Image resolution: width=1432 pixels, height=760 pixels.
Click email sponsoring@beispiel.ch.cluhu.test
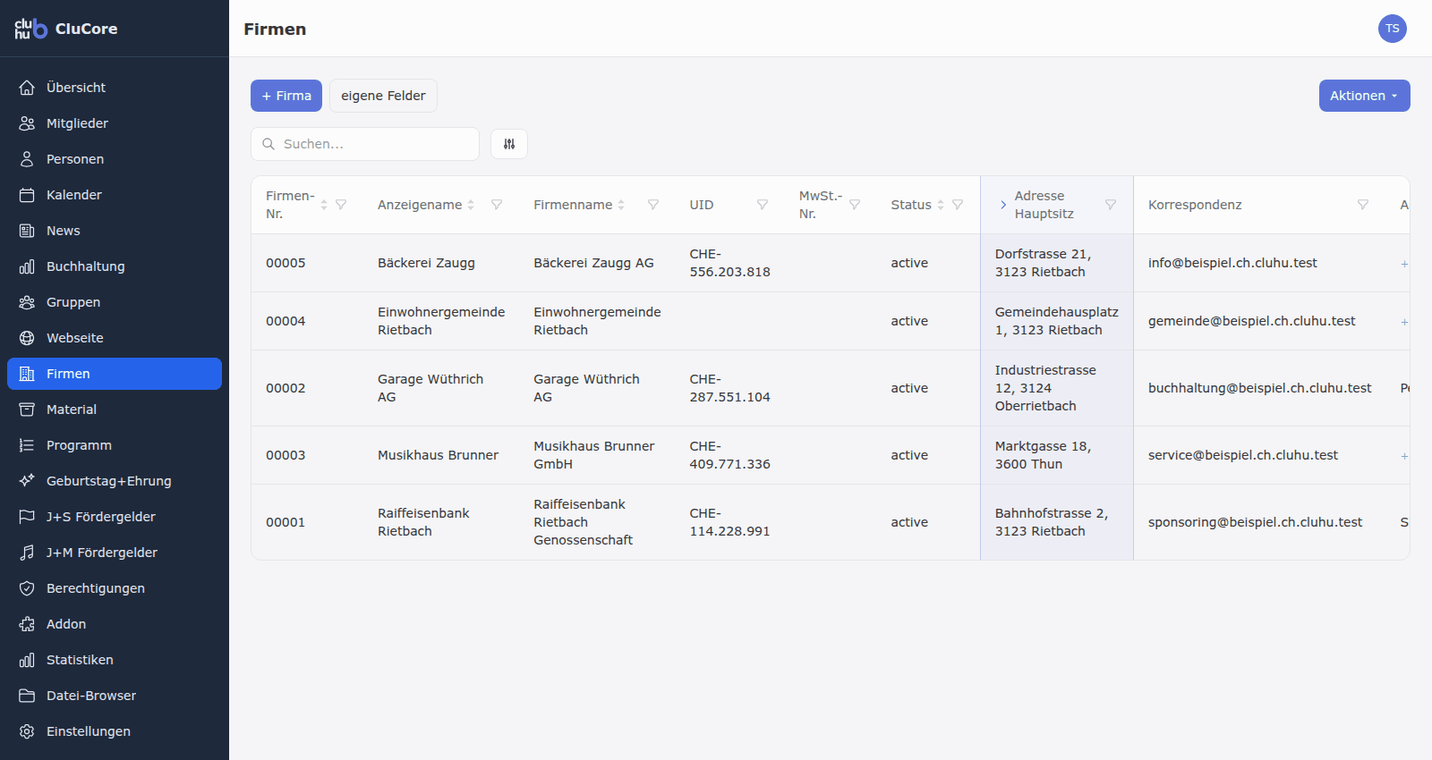click(x=1255, y=522)
